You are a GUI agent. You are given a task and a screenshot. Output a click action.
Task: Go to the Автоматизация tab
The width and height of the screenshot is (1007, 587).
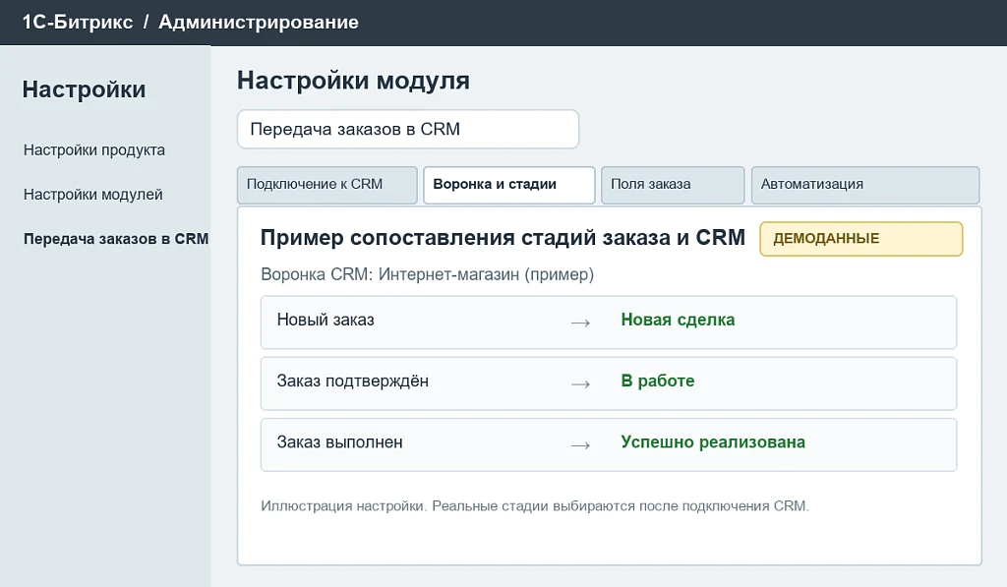point(865,185)
